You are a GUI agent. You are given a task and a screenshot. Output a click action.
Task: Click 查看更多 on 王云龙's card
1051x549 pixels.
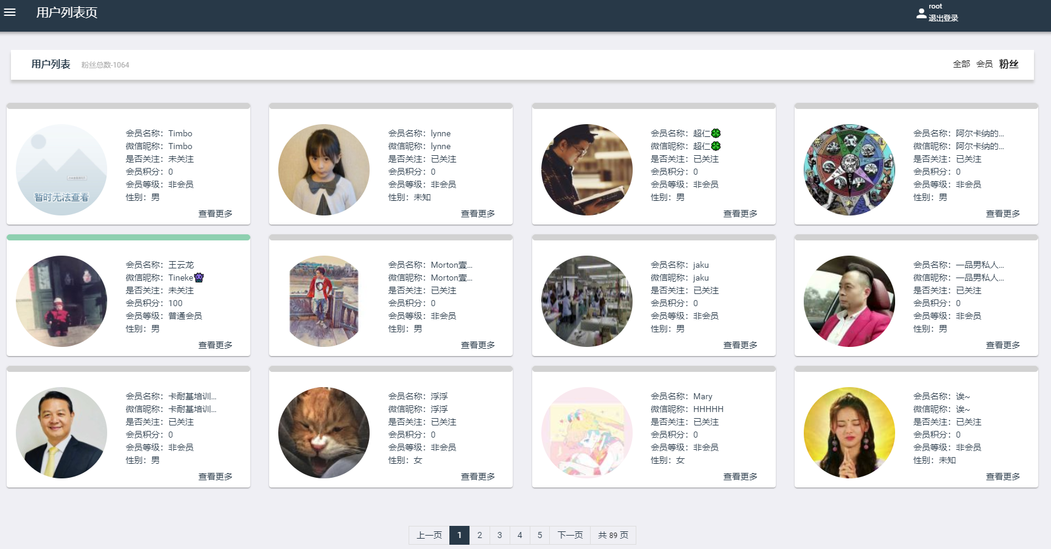(x=215, y=345)
